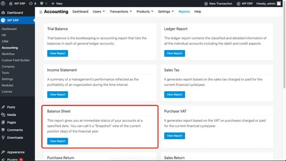
Task: Click the Accounting header menu icon
Action: 41,12
